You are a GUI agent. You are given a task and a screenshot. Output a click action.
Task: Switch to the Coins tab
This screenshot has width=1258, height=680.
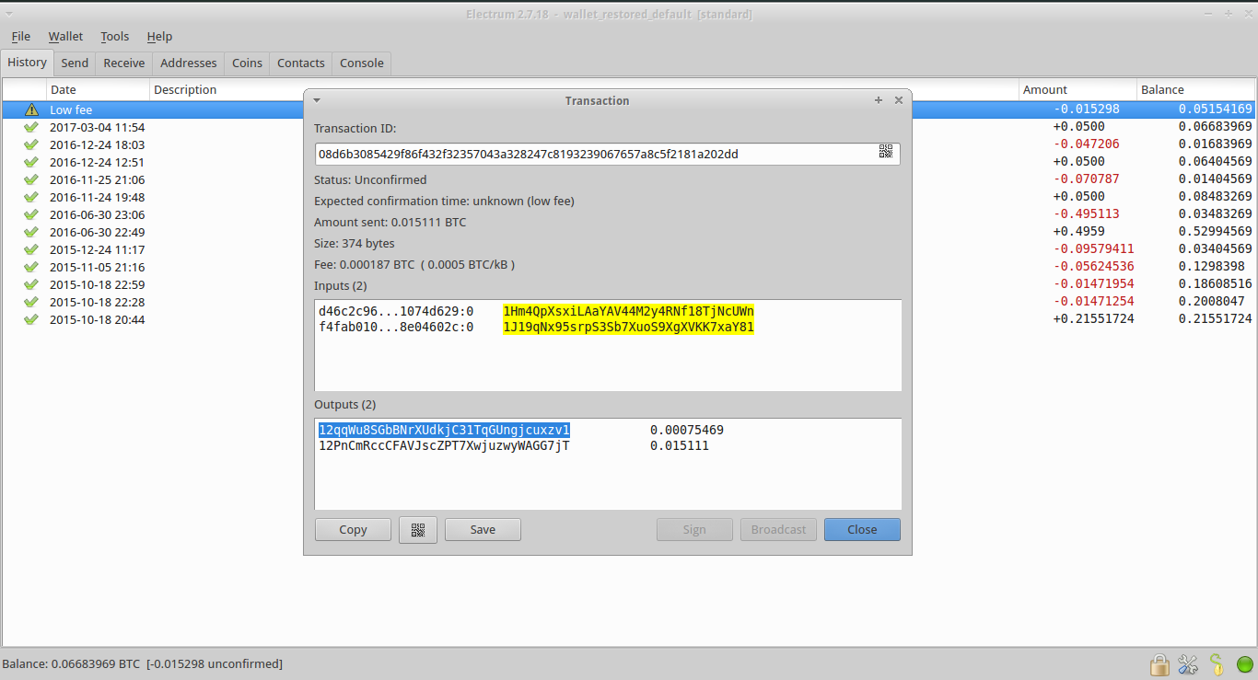point(247,63)
